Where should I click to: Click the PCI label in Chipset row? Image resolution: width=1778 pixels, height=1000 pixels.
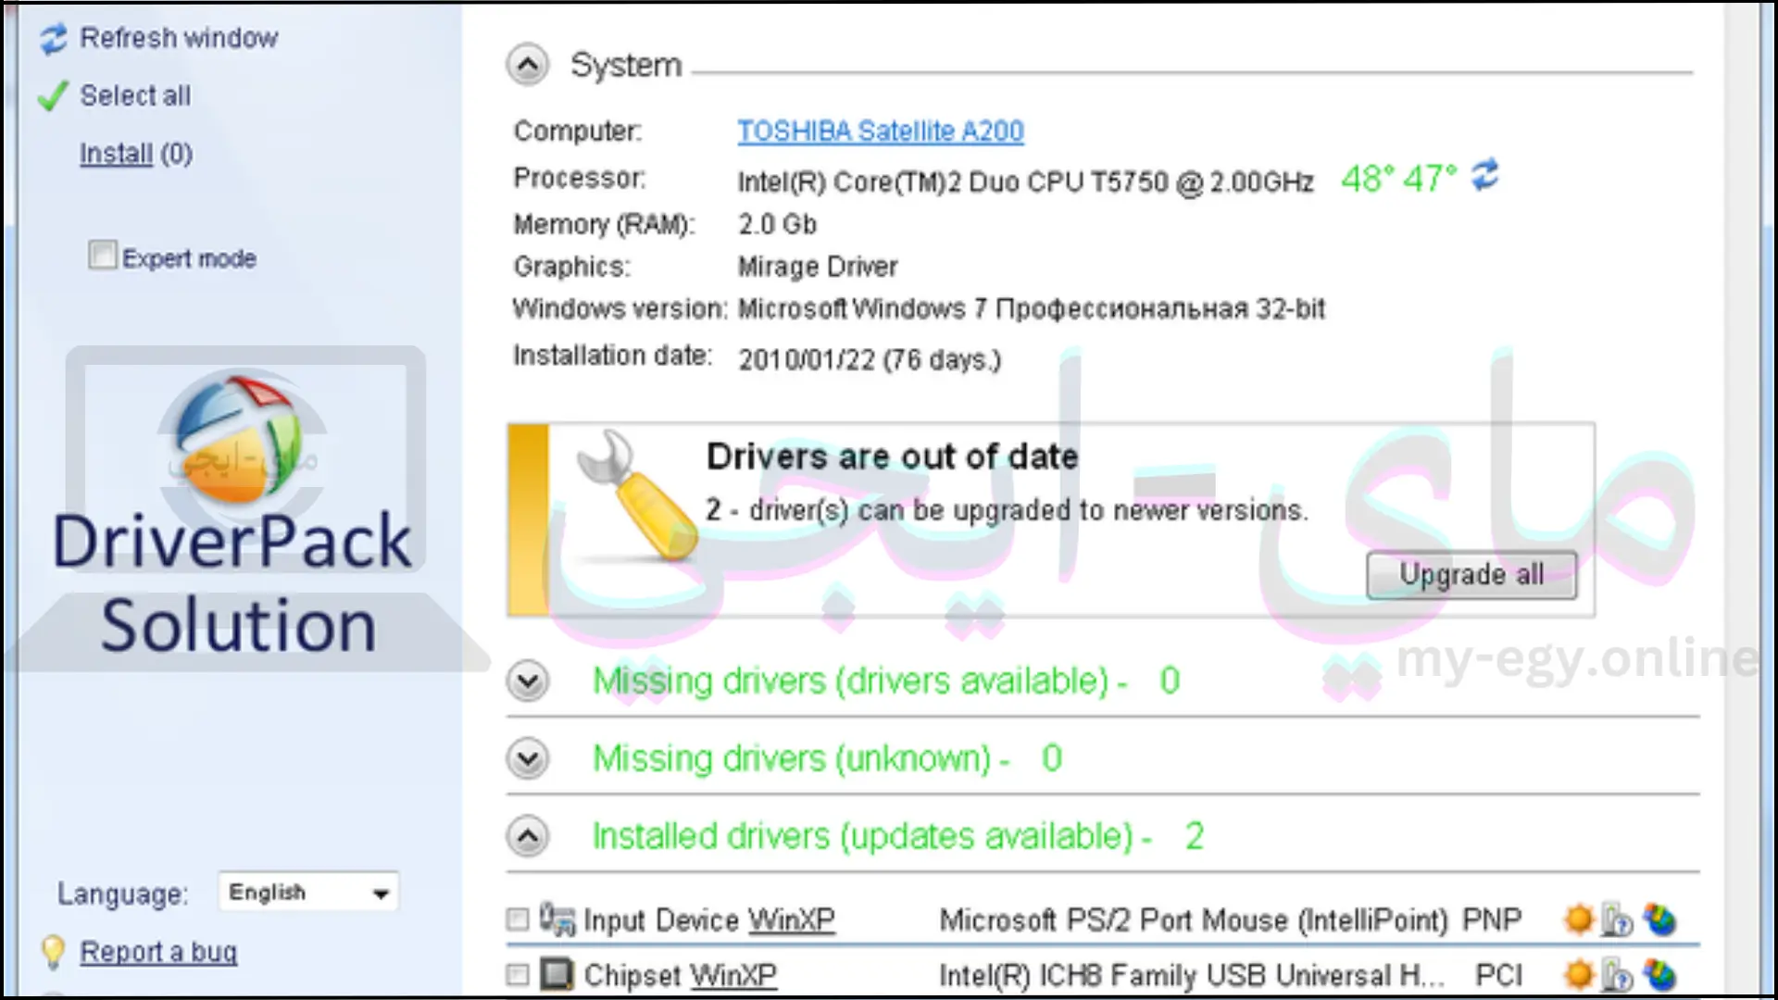(x=1498, y=975)
